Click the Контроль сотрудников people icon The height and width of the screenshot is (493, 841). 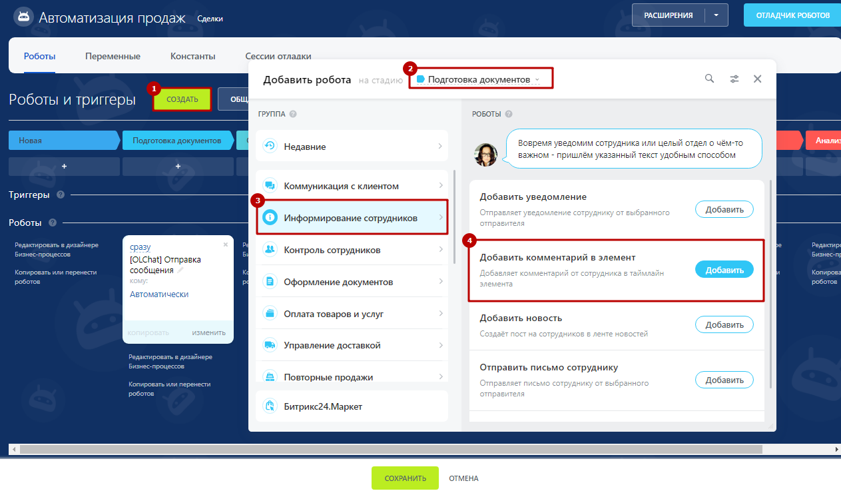click(x=270, y=250)
